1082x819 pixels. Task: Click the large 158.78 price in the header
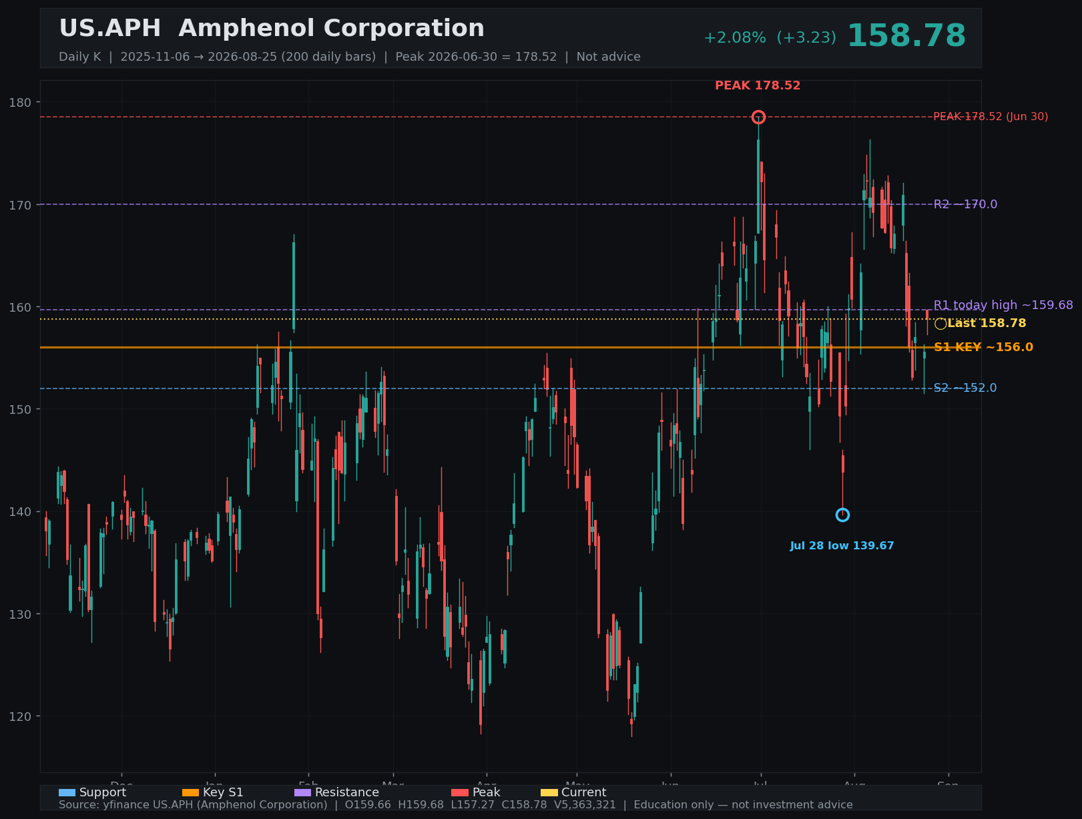(x=906, y=36)
